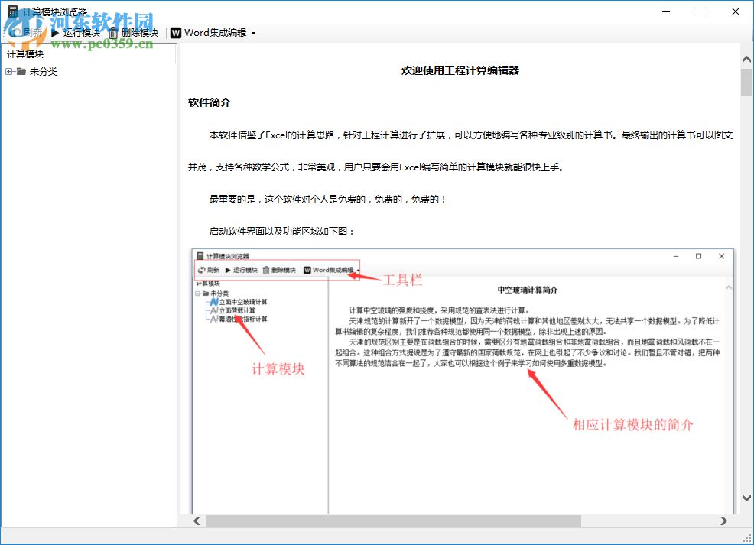Click the 删除模块 toolbar entry
This screenshot has height=545, width=754.
(x=139, y=33)
